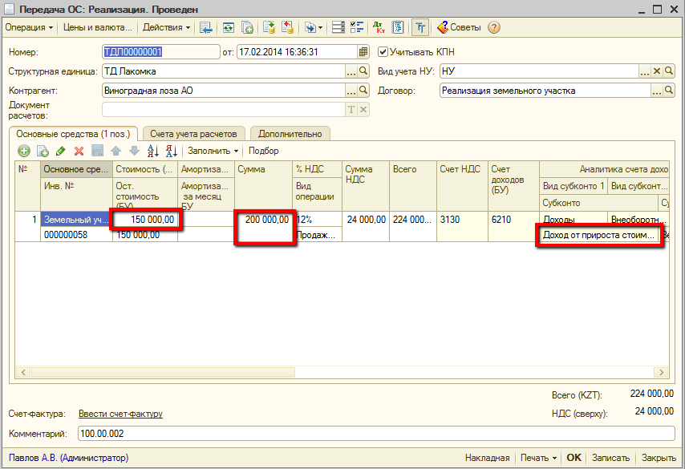
Task: Expand the Заполнить dropdown
Action: pos(213,151)
